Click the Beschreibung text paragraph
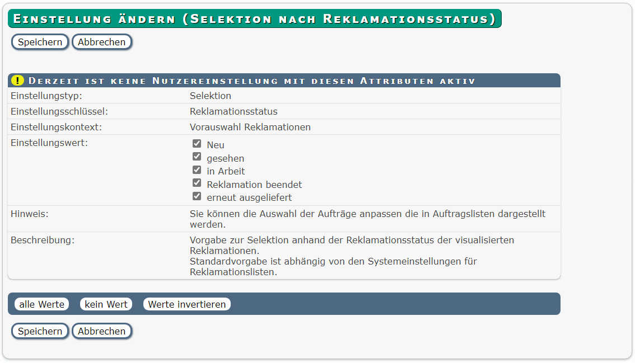The height and width of the screenshot is (363, 635). point(352,256)
